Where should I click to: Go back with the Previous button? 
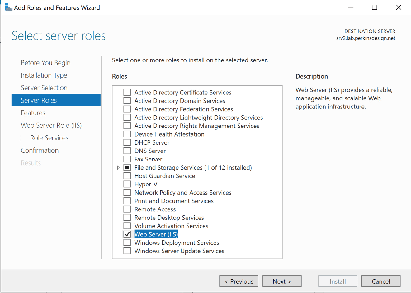point(239,281)
